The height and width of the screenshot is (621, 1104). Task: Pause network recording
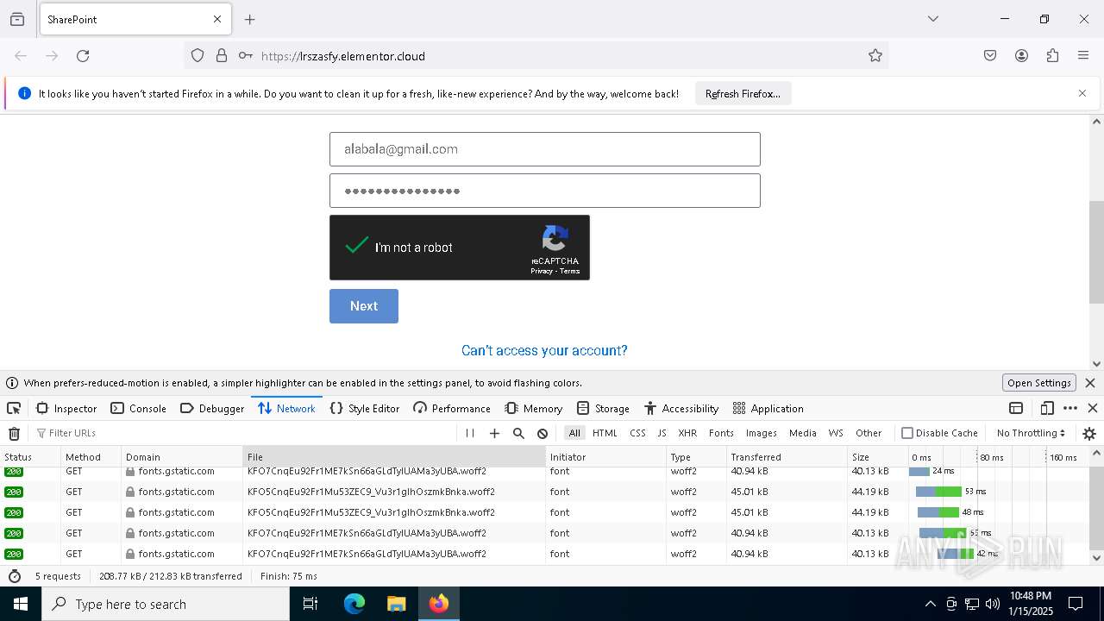[470, 434]
